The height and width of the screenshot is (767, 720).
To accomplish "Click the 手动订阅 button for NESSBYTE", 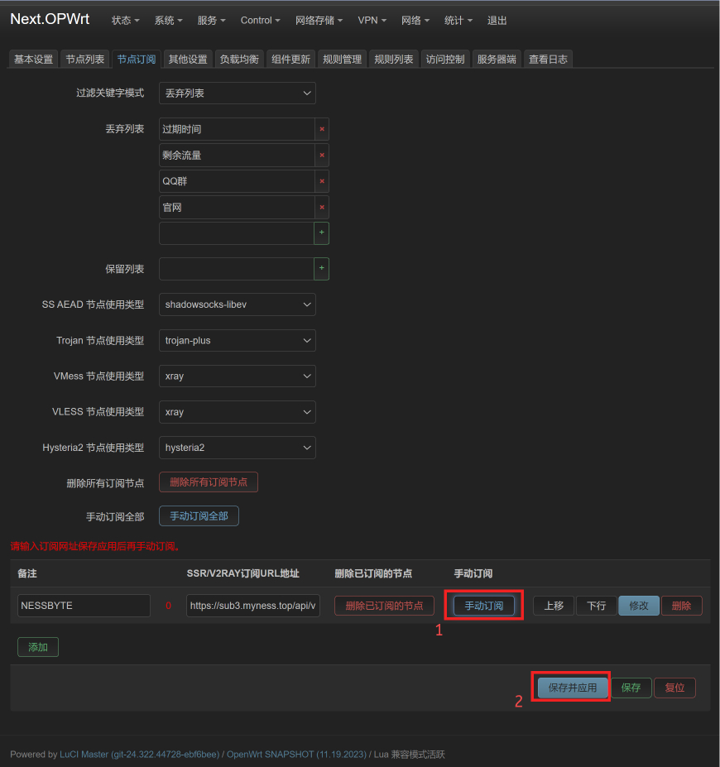I will 484,606.
